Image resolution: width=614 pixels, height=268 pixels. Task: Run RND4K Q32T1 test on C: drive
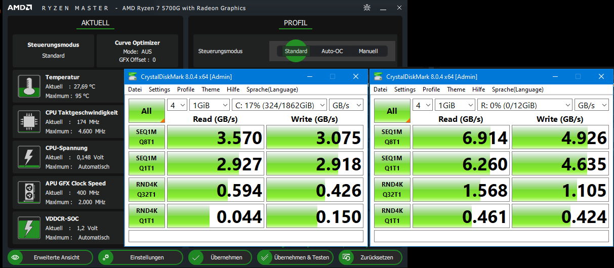(x=147, y=190)
